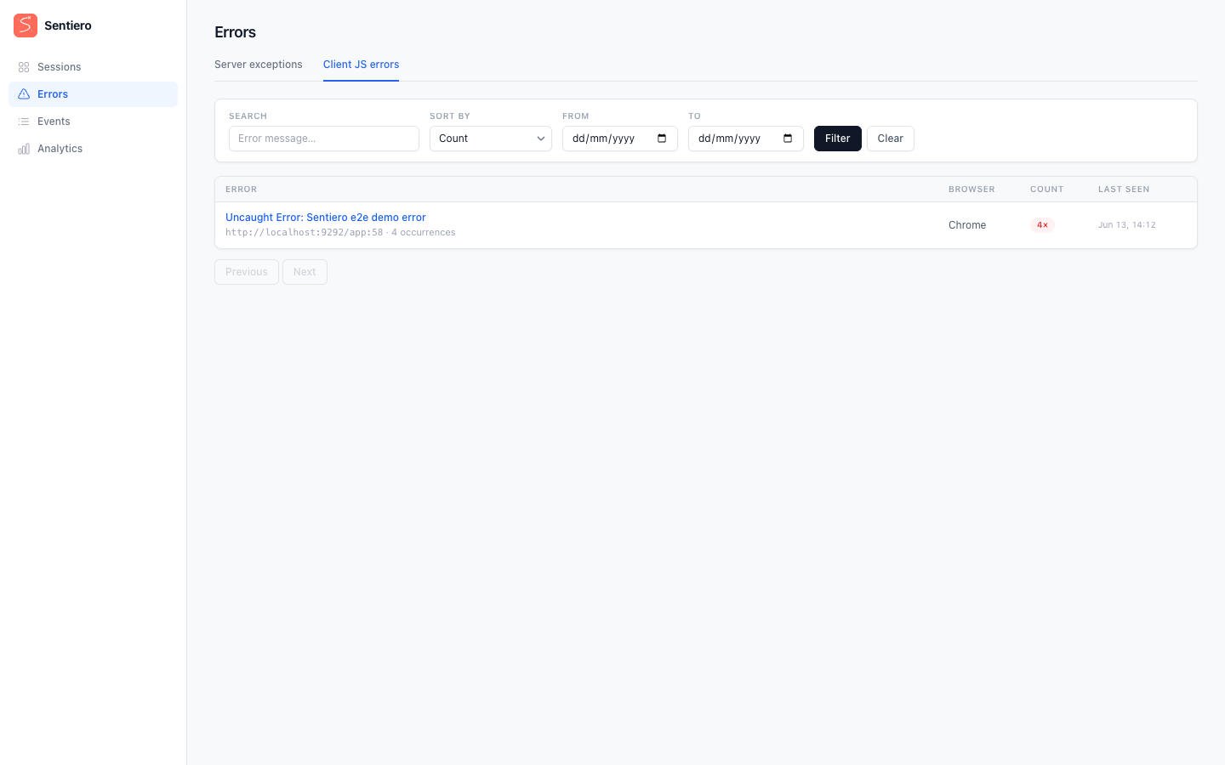Click the Errors page heading
The width and height of the screenshot is (1225, 765).
click(236, 32)
